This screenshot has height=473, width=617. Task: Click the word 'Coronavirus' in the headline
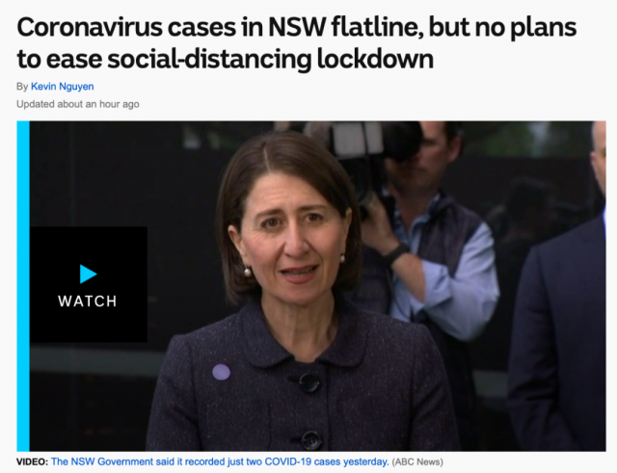click(90, 27)
